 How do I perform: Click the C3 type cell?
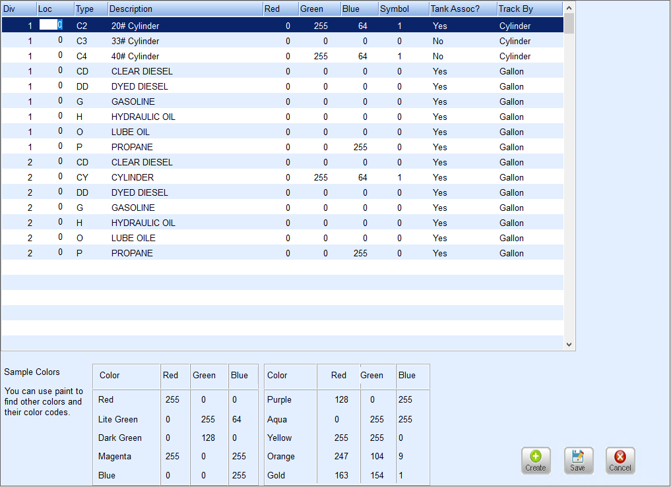82,41
